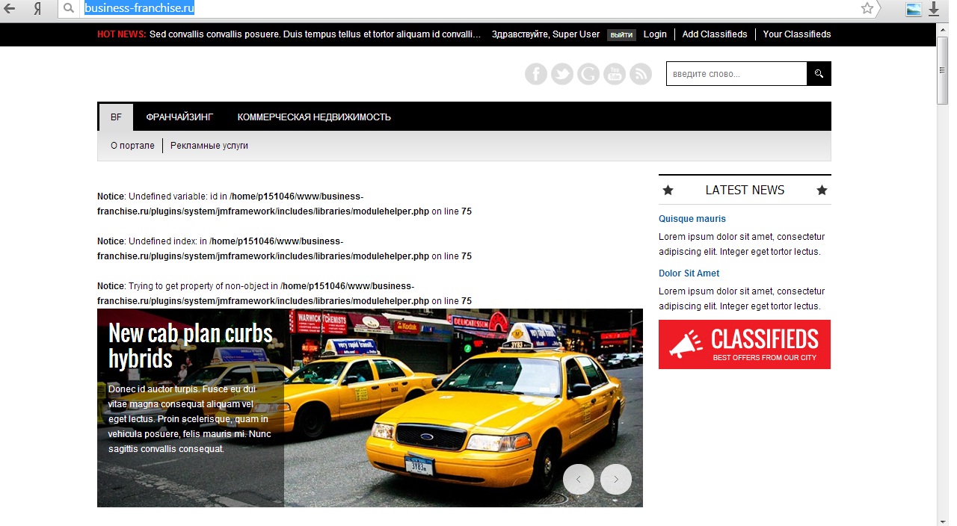
Task: Click the megaphone icon on the Classifieds banner
Action: [686, 344]
